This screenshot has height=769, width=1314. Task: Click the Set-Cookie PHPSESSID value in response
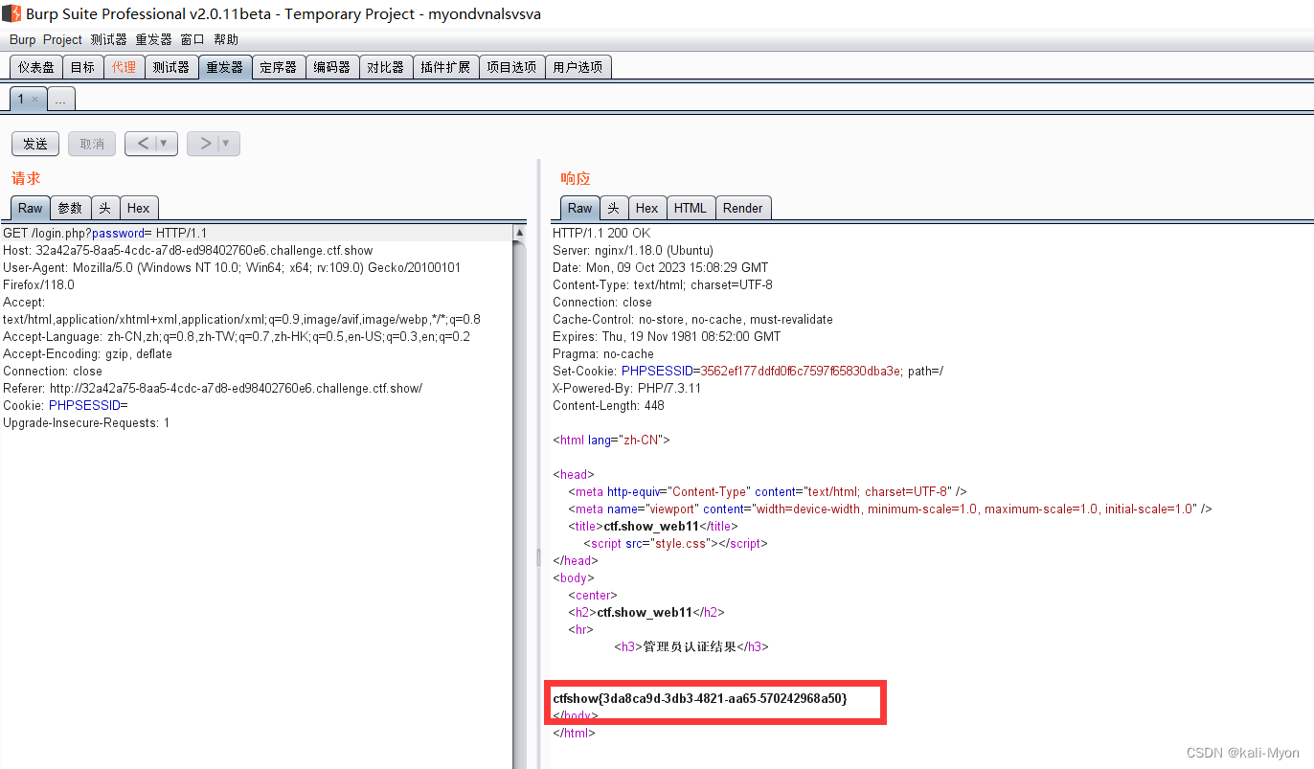(801, 371)
